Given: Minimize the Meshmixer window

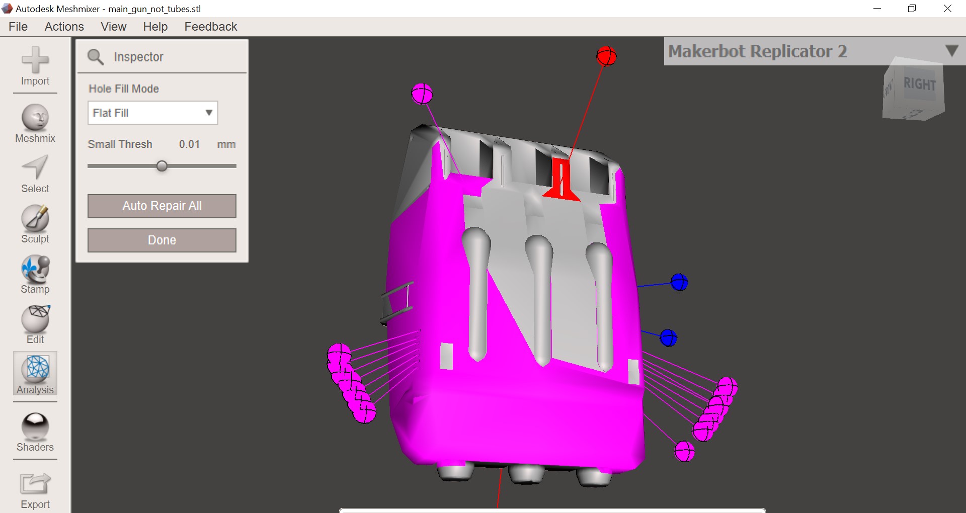Looking at the screenshot, I should 877,9.
